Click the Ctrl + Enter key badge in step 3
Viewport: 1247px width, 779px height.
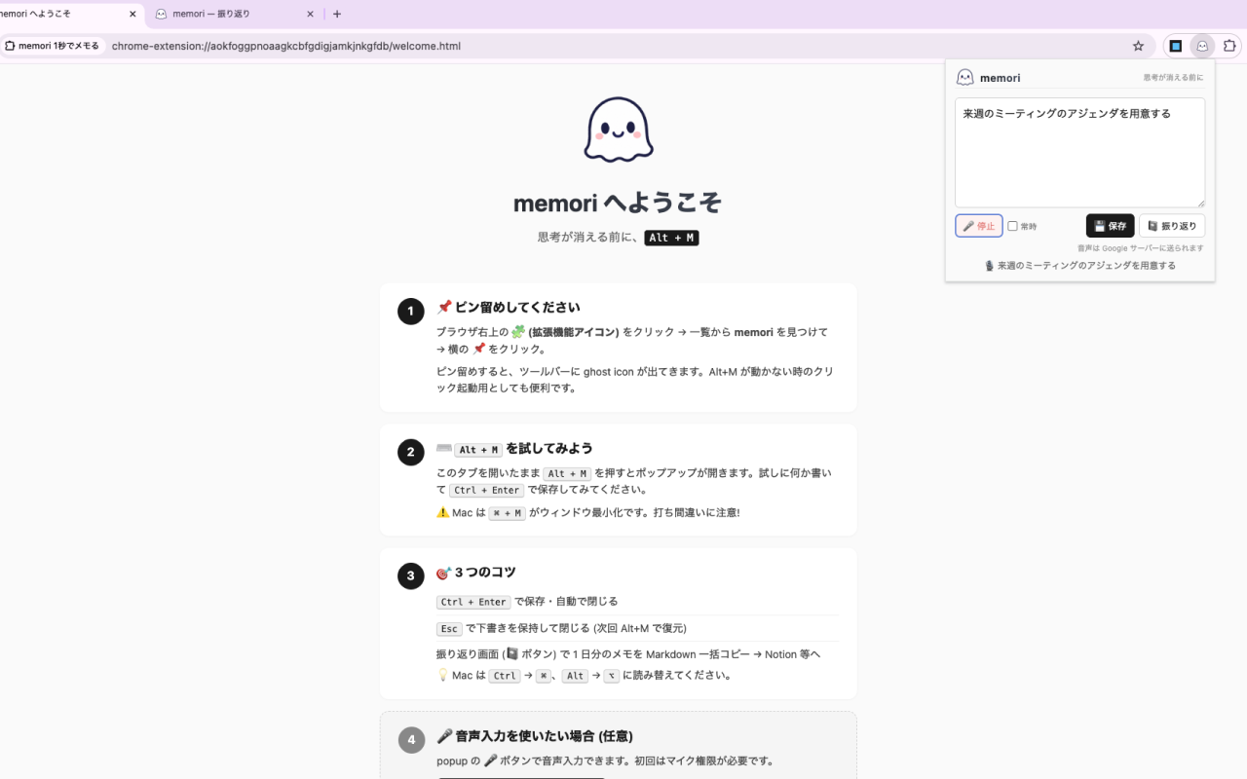[x=473, y=602]
